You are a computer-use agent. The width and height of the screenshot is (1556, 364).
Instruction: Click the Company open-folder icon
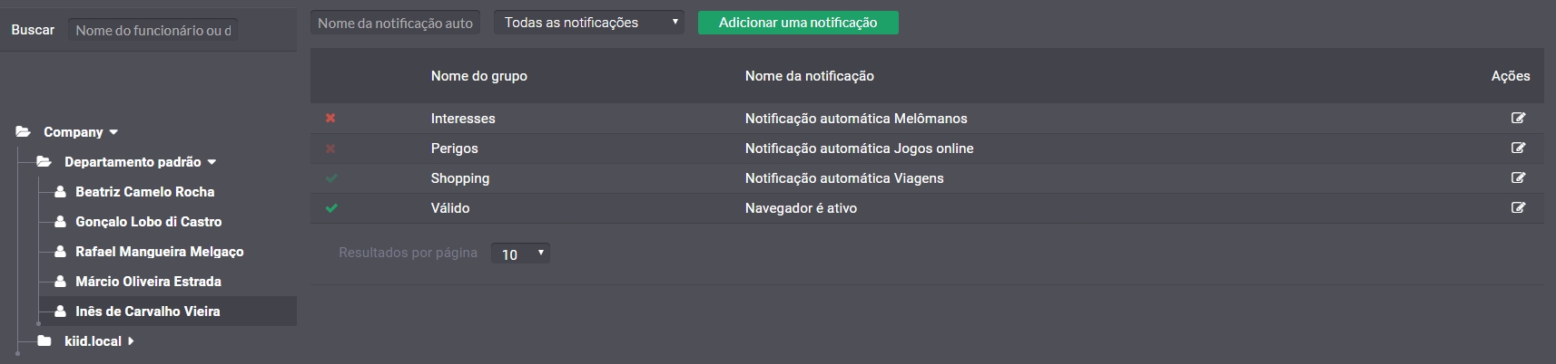tap(24, 131)
